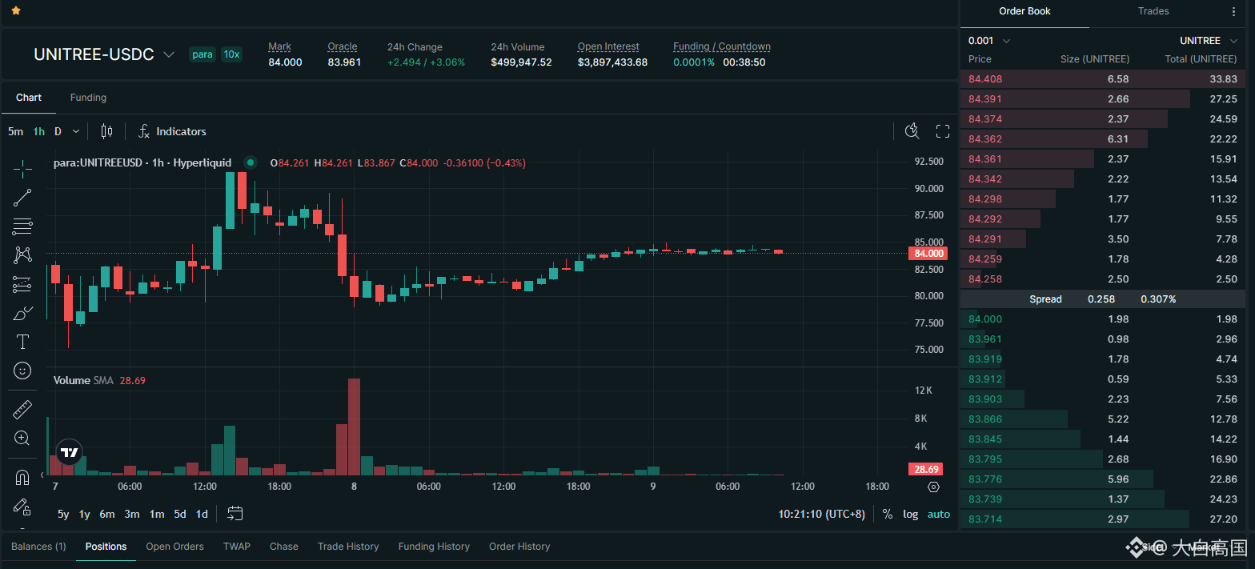
Task: Select the XABCD pattern tool
Action: (x=22, y=255)
